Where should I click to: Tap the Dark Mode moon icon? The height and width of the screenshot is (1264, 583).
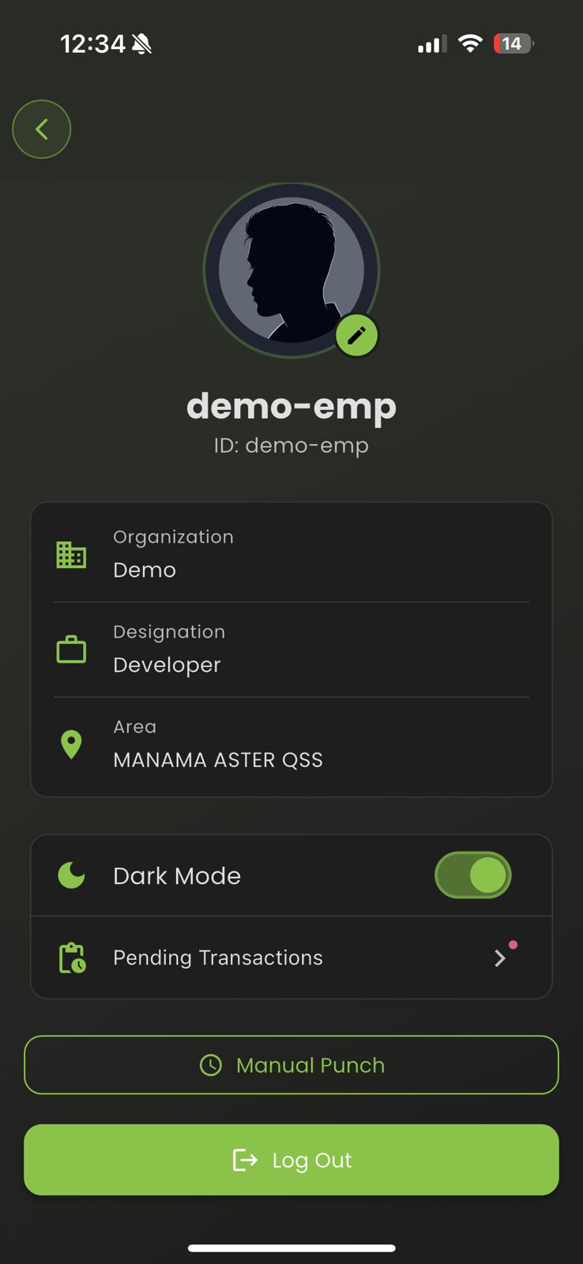(71, 875)
